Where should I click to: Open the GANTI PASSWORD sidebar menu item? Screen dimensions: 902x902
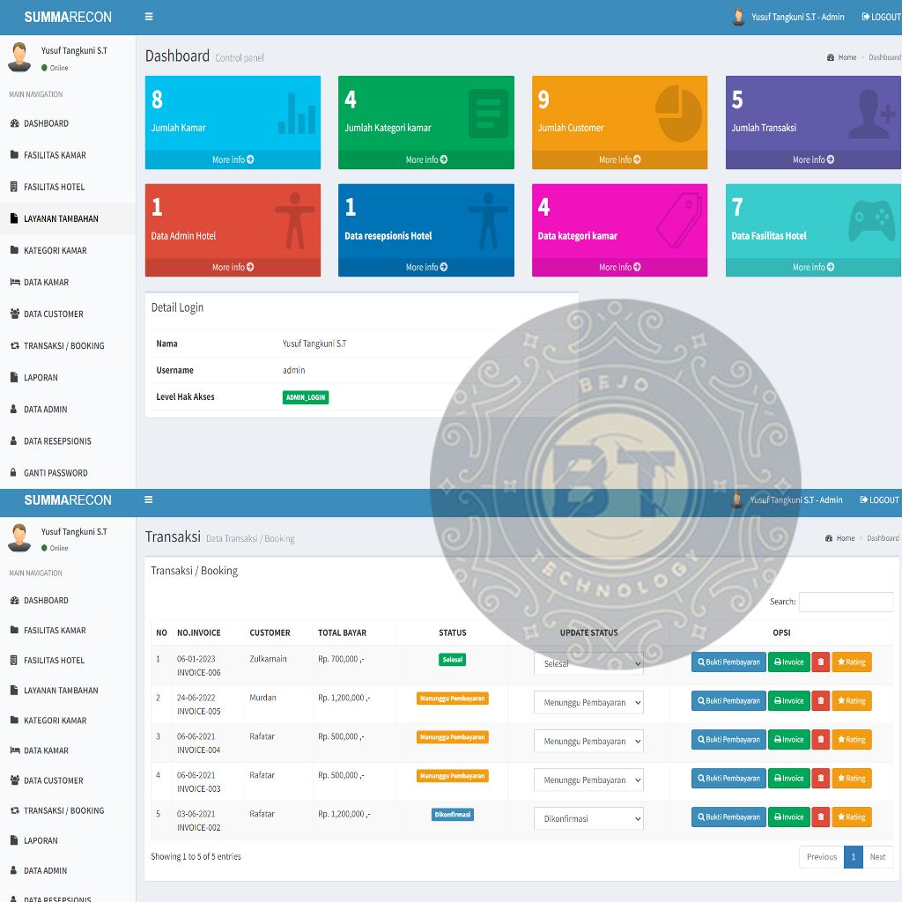tap(55, 473)
